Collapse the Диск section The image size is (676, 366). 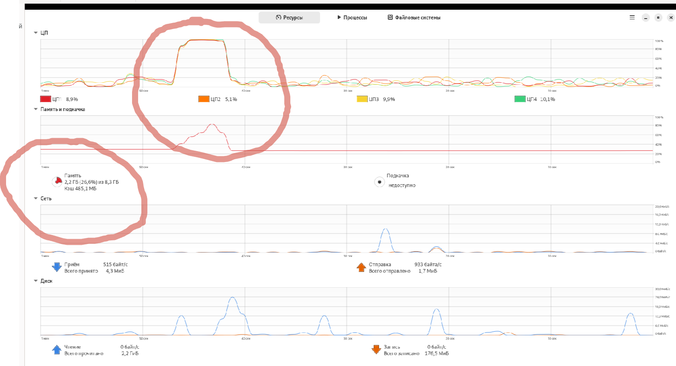[36, 281]
